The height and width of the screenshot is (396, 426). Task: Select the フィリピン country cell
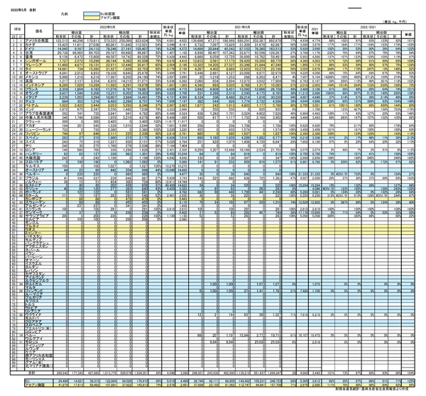click(39, 133)
